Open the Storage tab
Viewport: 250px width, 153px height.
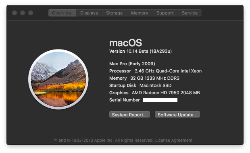tap(115, 13)
